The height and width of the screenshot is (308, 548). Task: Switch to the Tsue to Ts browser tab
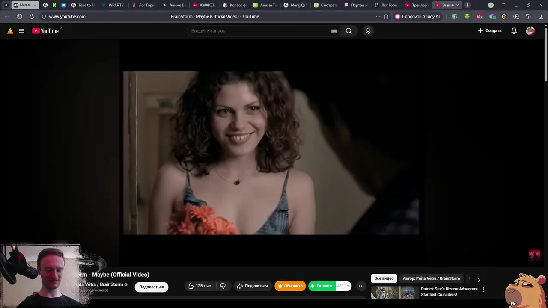[x=83, y=5]
